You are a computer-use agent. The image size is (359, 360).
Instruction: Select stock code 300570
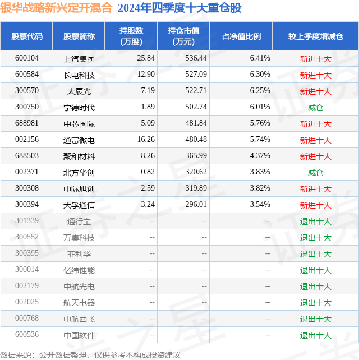tap(27, 91)
